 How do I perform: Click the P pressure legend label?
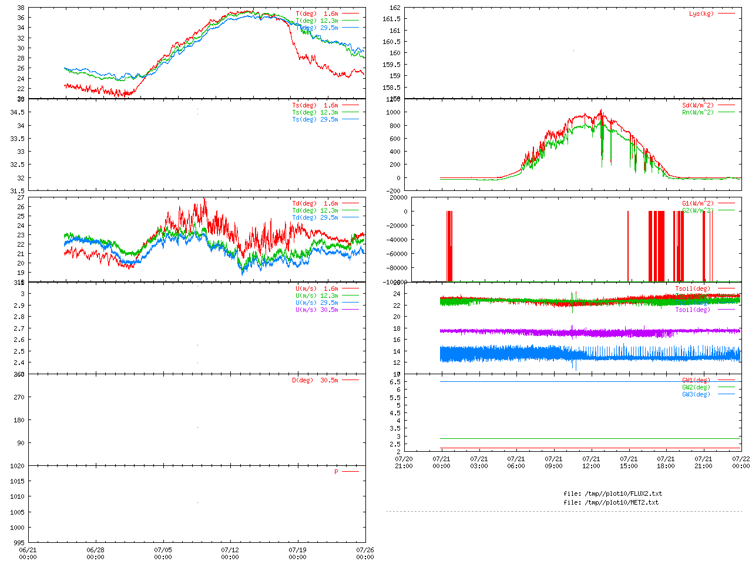pyautogui.click(x=337, y=472)
